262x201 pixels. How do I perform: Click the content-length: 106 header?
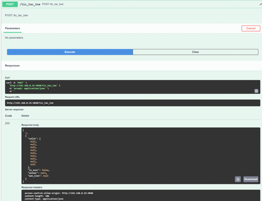click(x=37, y=196)
